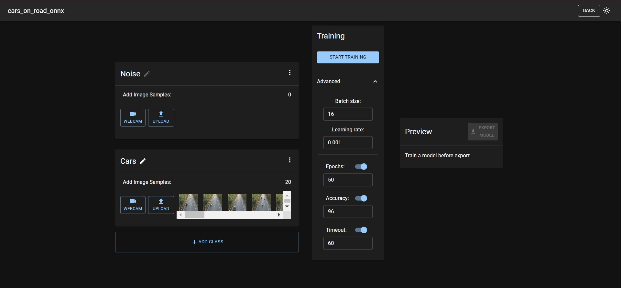Viewport: 621px width, 288px height.
Task: Click Webcam button in Noise class
Action: pos(133,117)
